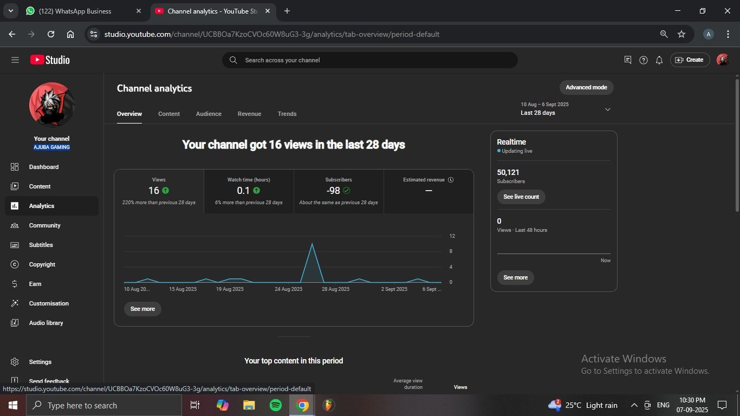Click the Earn dollar icon in sidebar
The image size is (740, 416).
[15, 284]
